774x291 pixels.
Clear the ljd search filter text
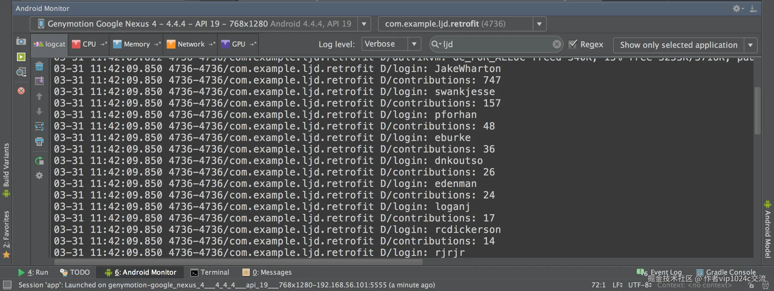[x=557, y=44]
